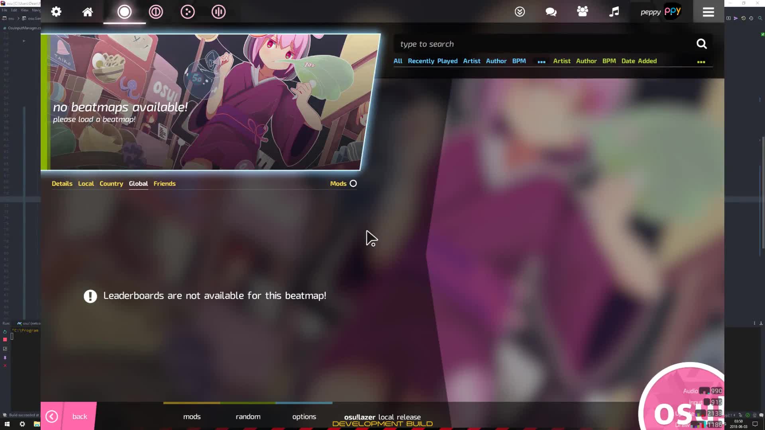Screen dimensions: 765x430
Task: Toggle the Mods leaderboard filter checkbox
Action: (353, 184)
